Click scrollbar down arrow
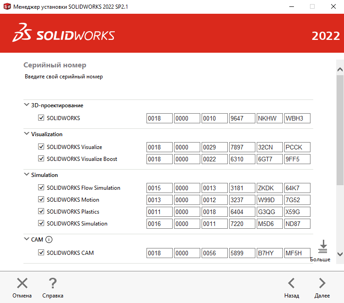344x303 pixels. (x=340, y=254)
